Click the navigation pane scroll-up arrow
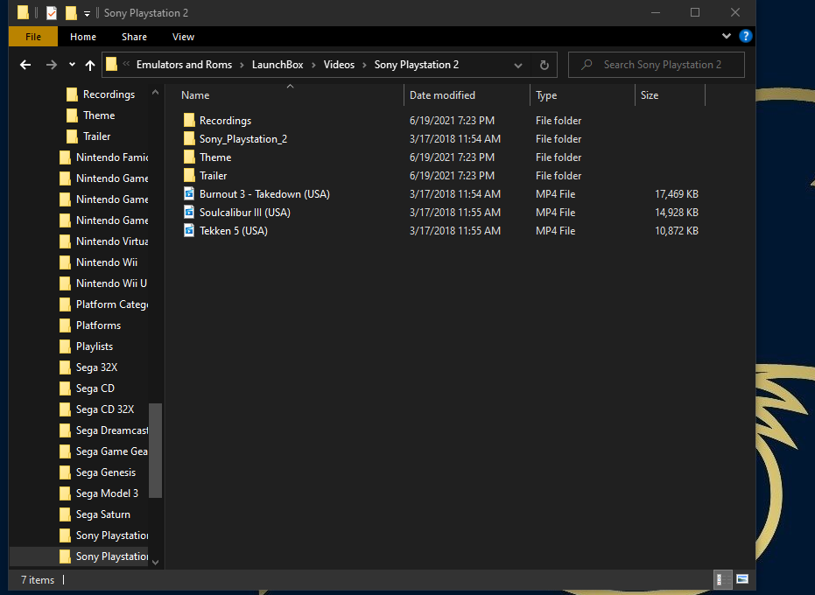Viewport: 815px width, 595px height. [x=156, y=93]
